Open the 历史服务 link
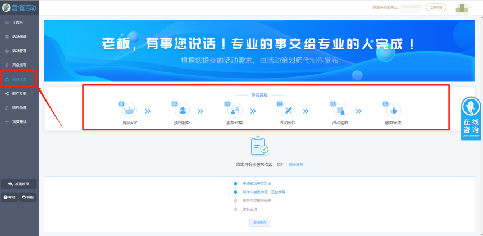The image size is (483, 236). coord(296,165)
